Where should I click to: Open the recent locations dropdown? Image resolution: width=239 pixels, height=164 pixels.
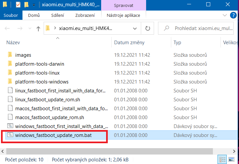point(30,28)
